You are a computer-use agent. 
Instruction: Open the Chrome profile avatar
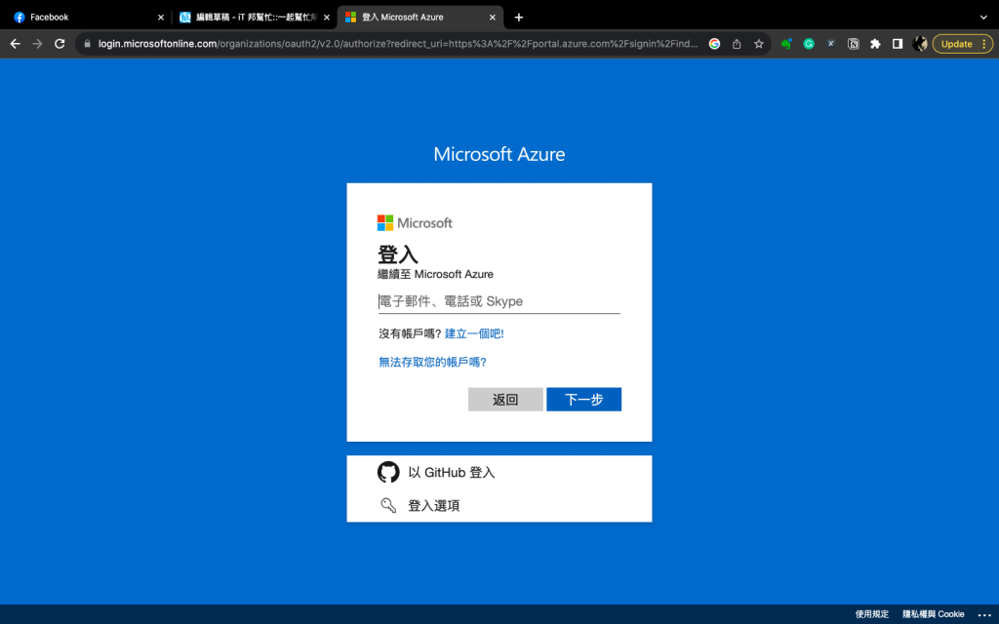point(919,44)
